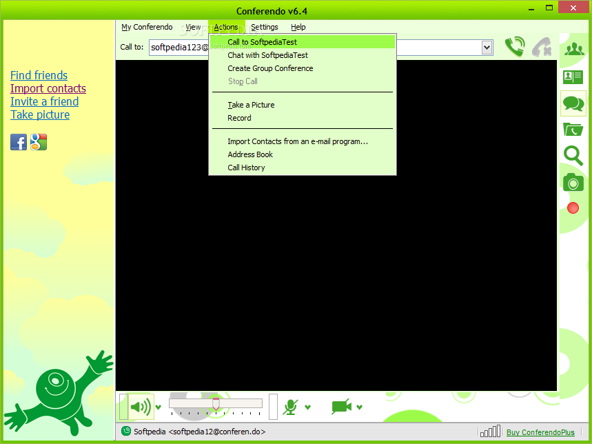
Task: Choose Take a Picture menu entry
Action: pos(303,105)
